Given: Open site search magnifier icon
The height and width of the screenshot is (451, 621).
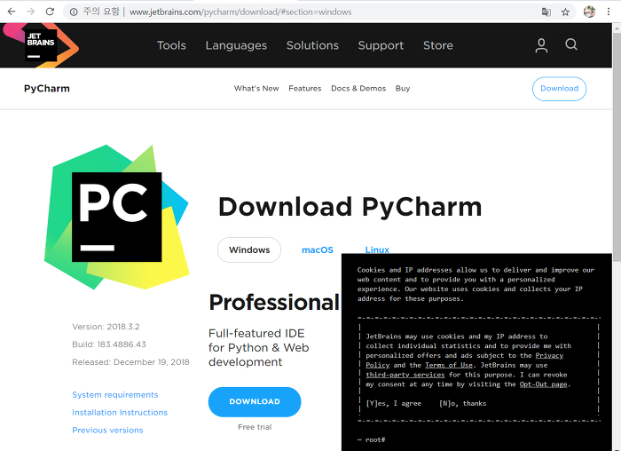Looking at the screenshot, I should [x=571, y=44].
